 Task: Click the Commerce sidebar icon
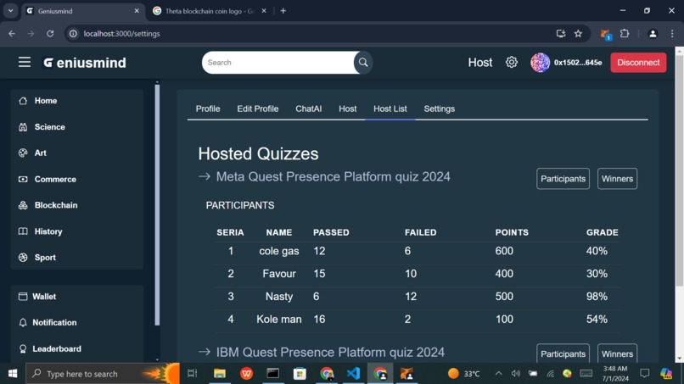pyautogui.click(x=23, y=179)
